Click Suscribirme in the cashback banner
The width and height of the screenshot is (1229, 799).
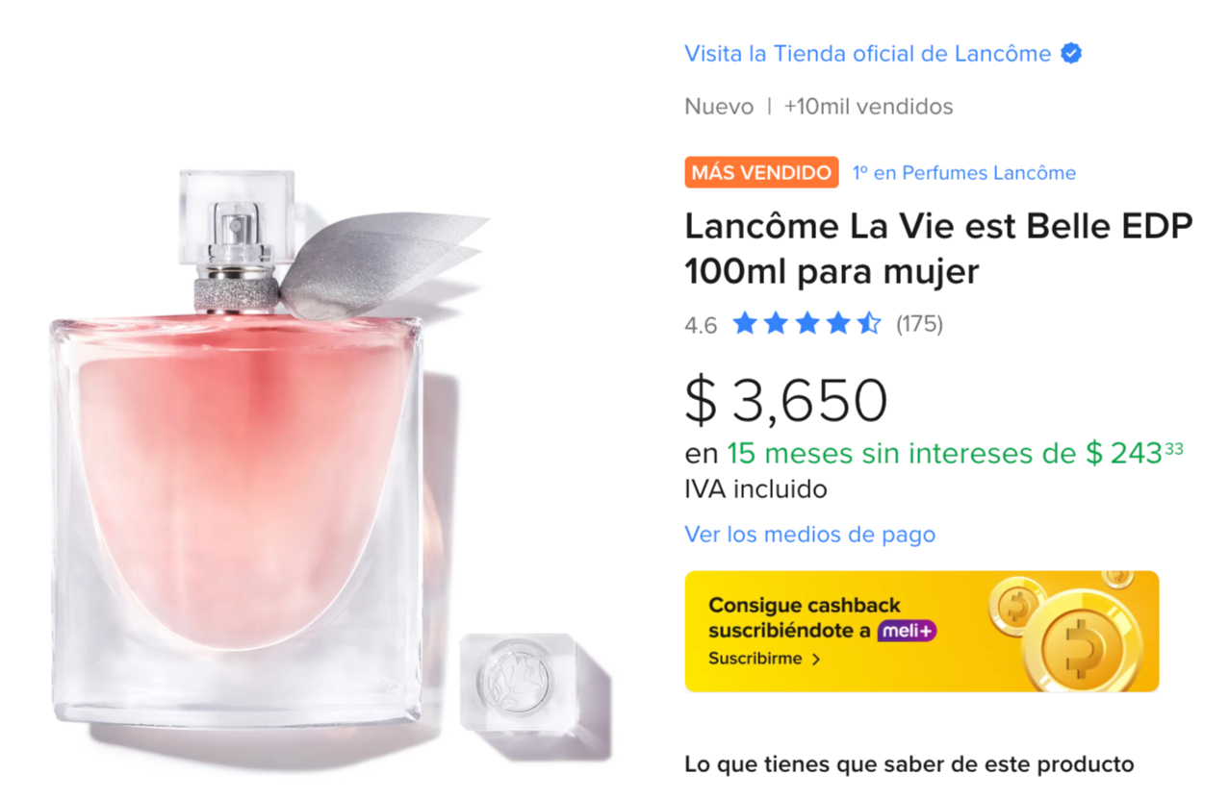(755, 660)
